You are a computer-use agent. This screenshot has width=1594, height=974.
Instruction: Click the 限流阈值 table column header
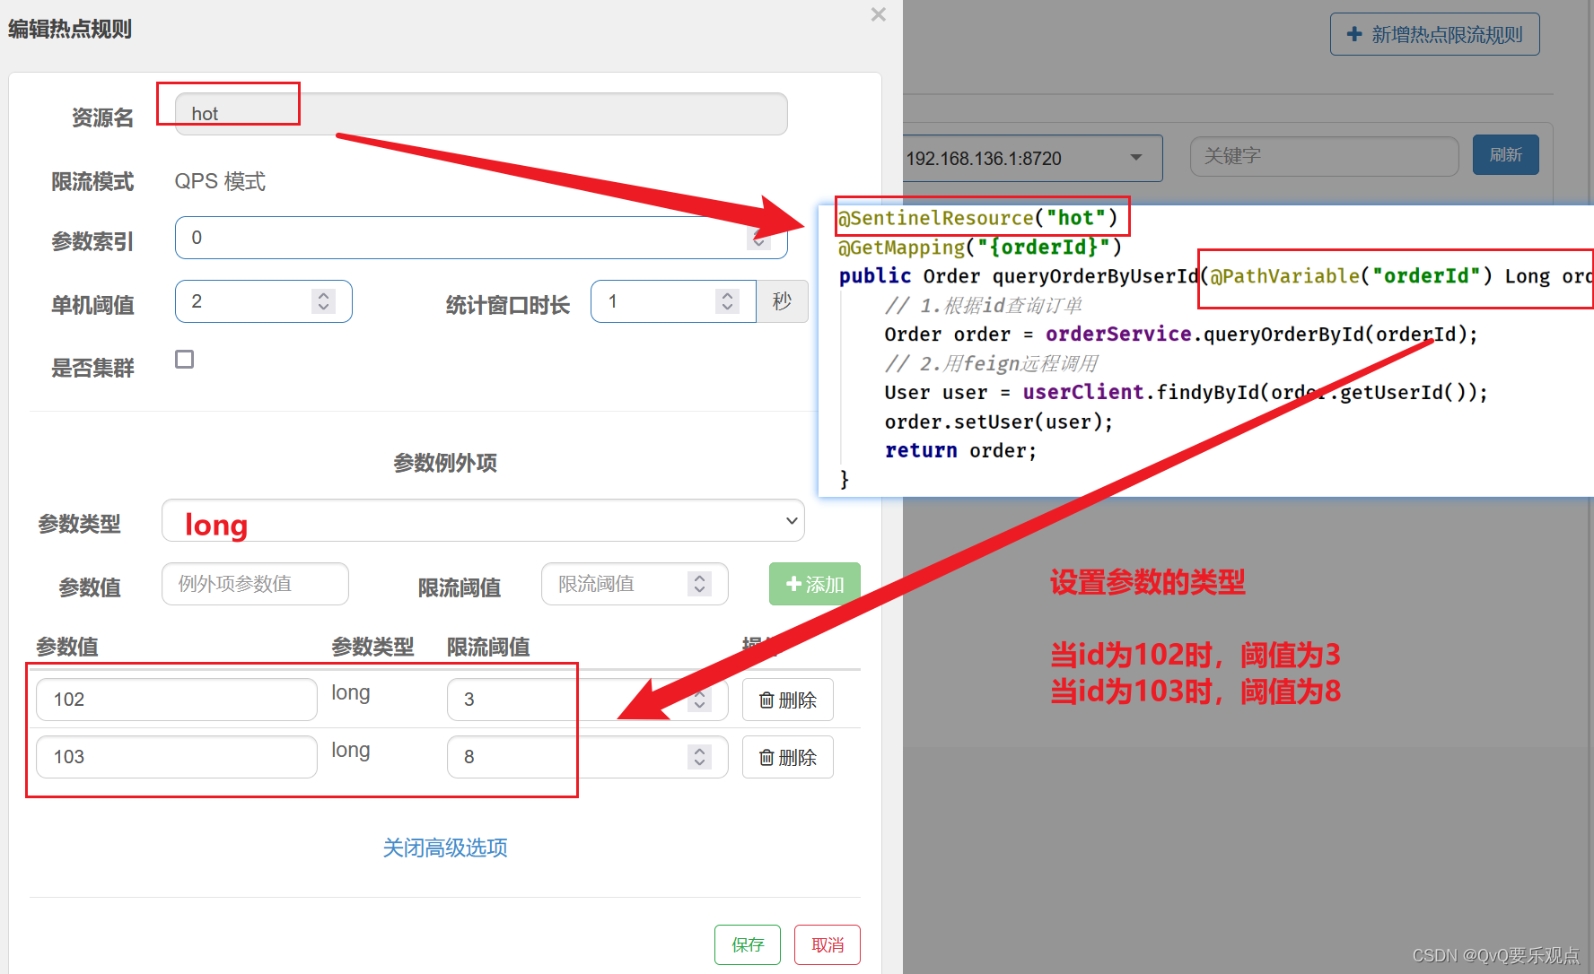[488, 647]
